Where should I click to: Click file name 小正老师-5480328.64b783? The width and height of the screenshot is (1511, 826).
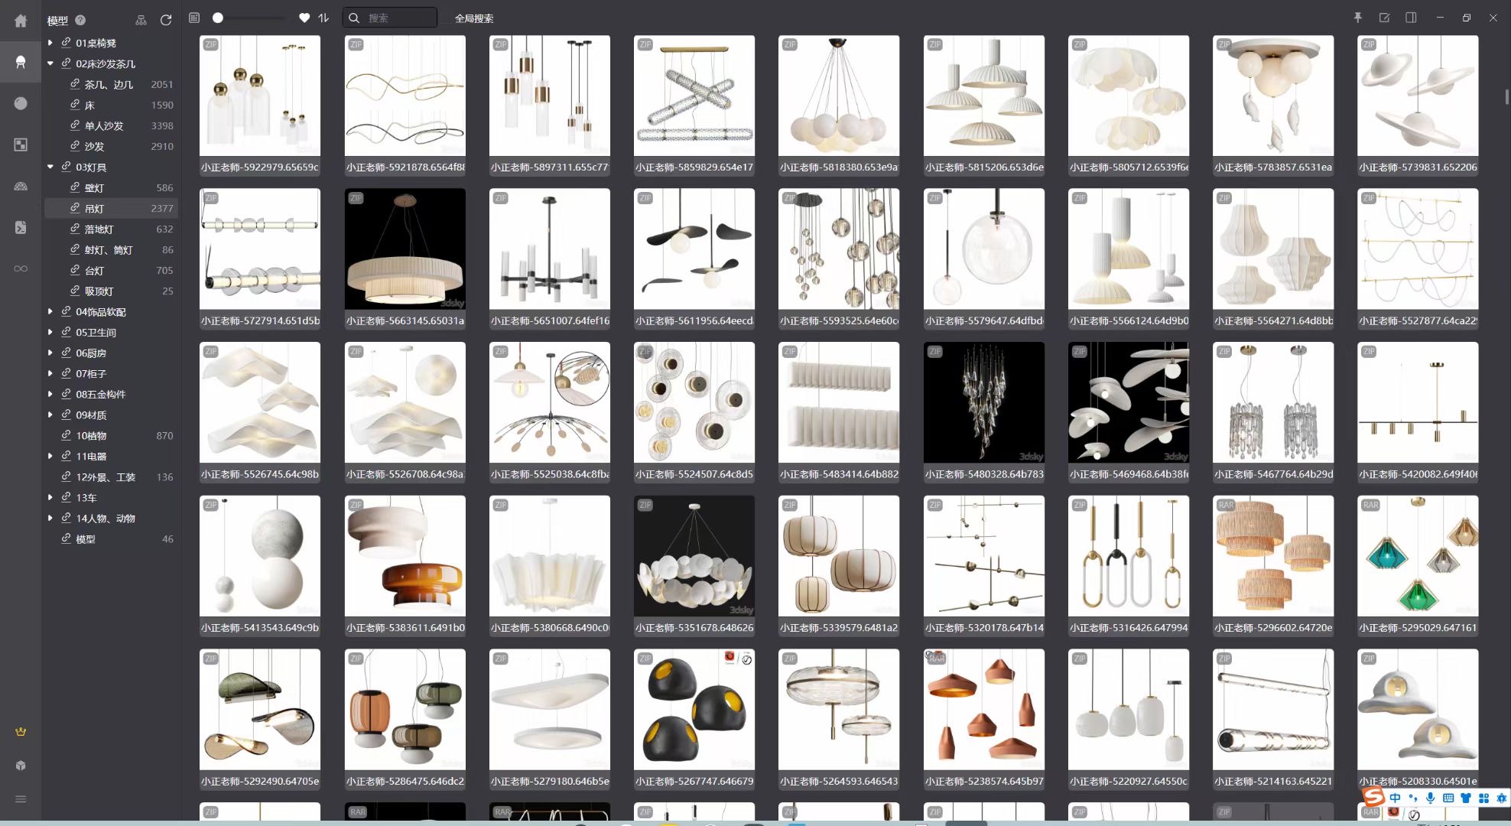[x=984, y=474]
